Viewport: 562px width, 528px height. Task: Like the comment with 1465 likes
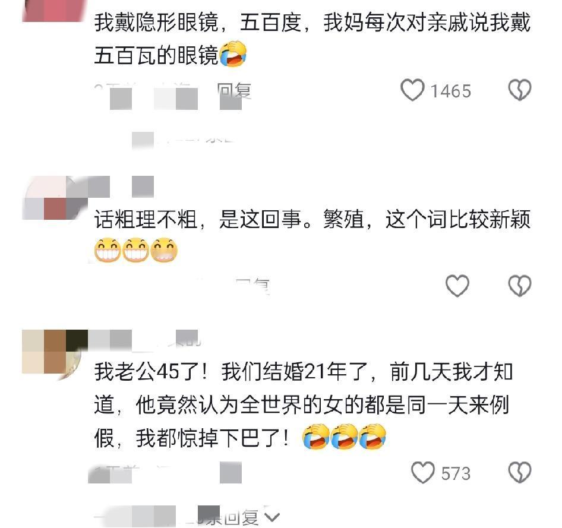pos(412,90)
